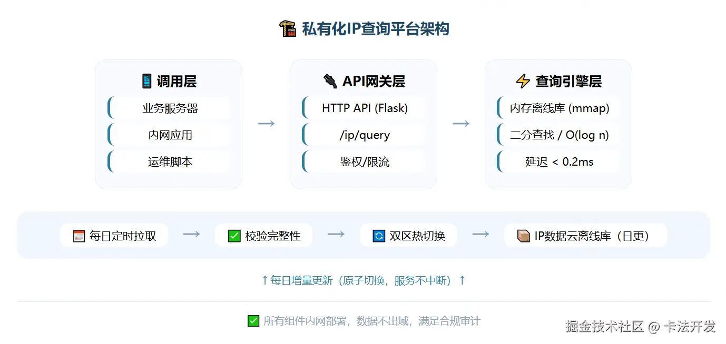Check the box next to 合规审计 statement
The width and height of the screenshot is (726, 344).
[253, 321]
